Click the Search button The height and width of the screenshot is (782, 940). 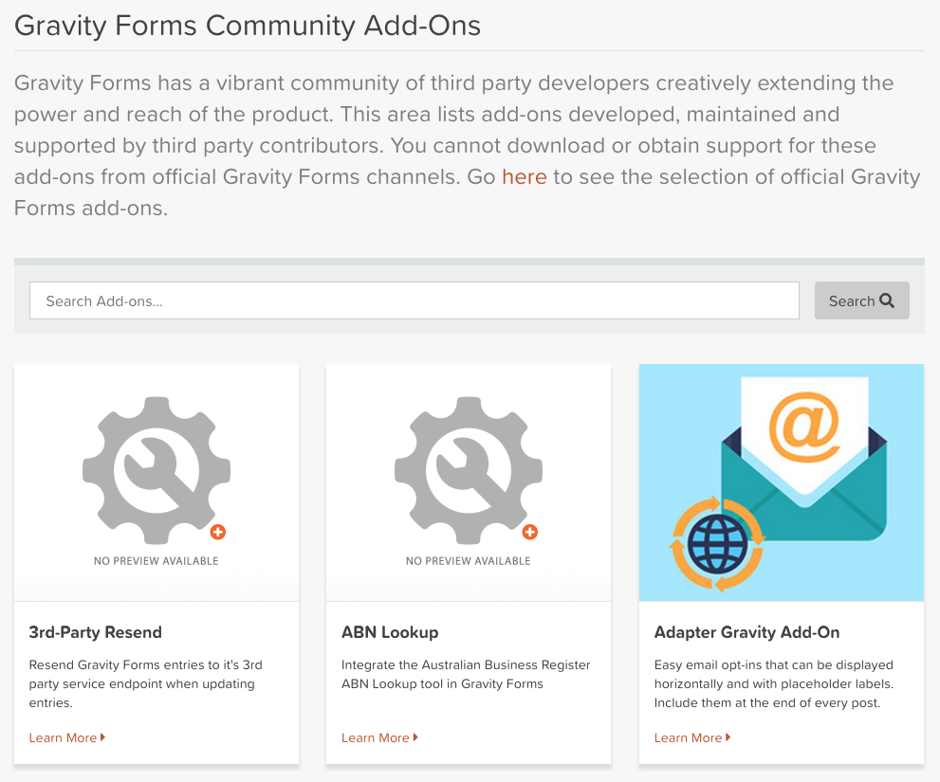coord(861,300)
